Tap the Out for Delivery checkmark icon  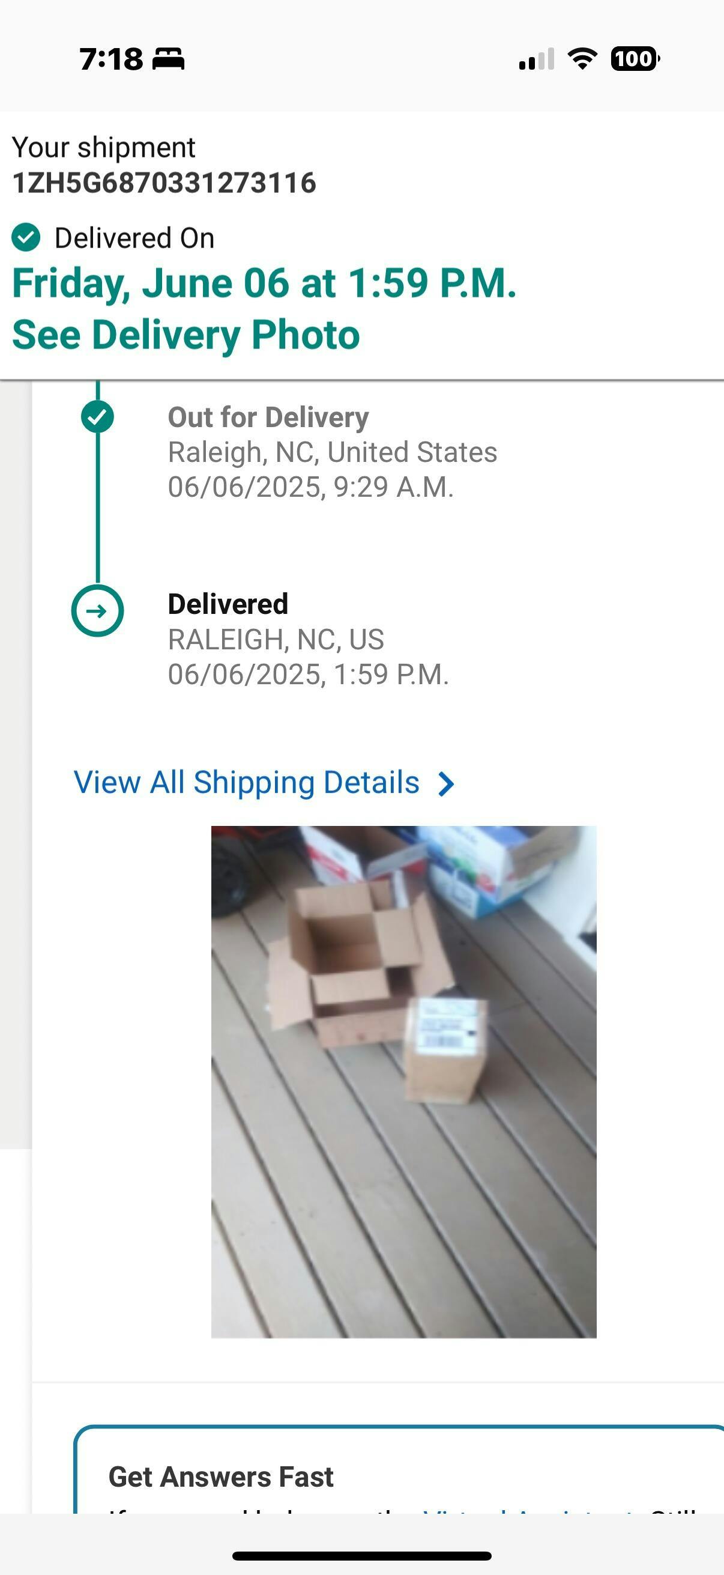pyautogui.click(x=97, y=417)
